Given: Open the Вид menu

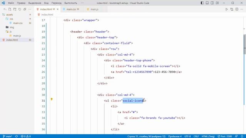Looking at the screenshot, I should point(46,3).
